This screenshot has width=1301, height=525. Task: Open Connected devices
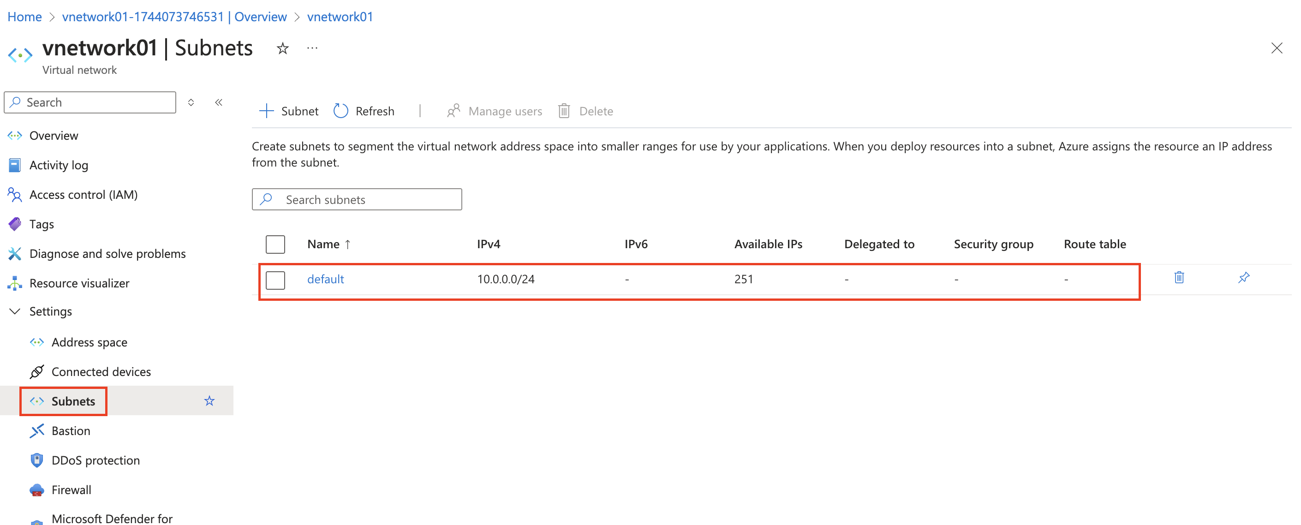[x=101, y=372]
